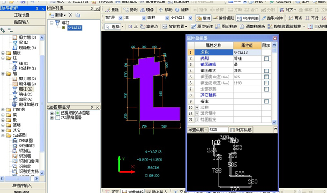This screenshot has height=194, width=327.
Task: Toggle 附加 checkbox for 备注 row
Action: (266, 101)
